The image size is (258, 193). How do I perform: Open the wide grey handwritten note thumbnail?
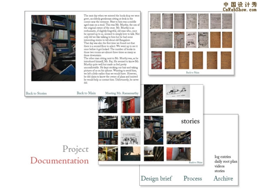pos(161,40)
